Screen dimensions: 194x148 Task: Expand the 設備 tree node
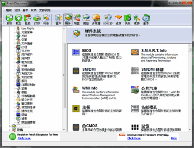pos(10,130)
